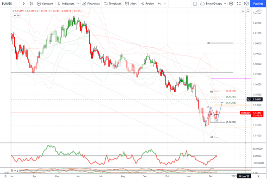Viewport: 267px width, 179px height.
Task: Expand the layout dropdown arrow beside EwaveD copy
Action: click(x=225, y=4)
